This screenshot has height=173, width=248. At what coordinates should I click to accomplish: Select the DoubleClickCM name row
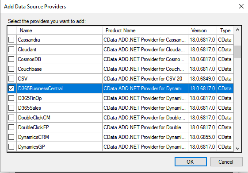(60, 118)
